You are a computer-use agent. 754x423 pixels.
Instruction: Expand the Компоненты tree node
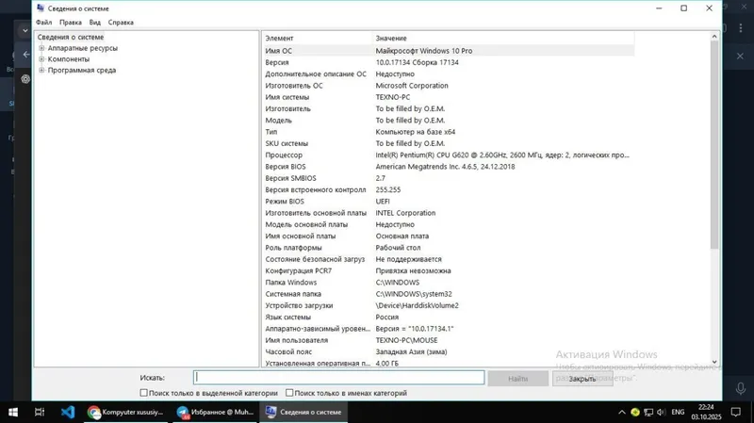coord(41,59)
